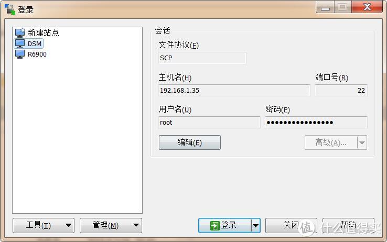The height and width of the screenshot is (242, 387).
Task: Click the password field with dots
Action: (x=316, y=123)
